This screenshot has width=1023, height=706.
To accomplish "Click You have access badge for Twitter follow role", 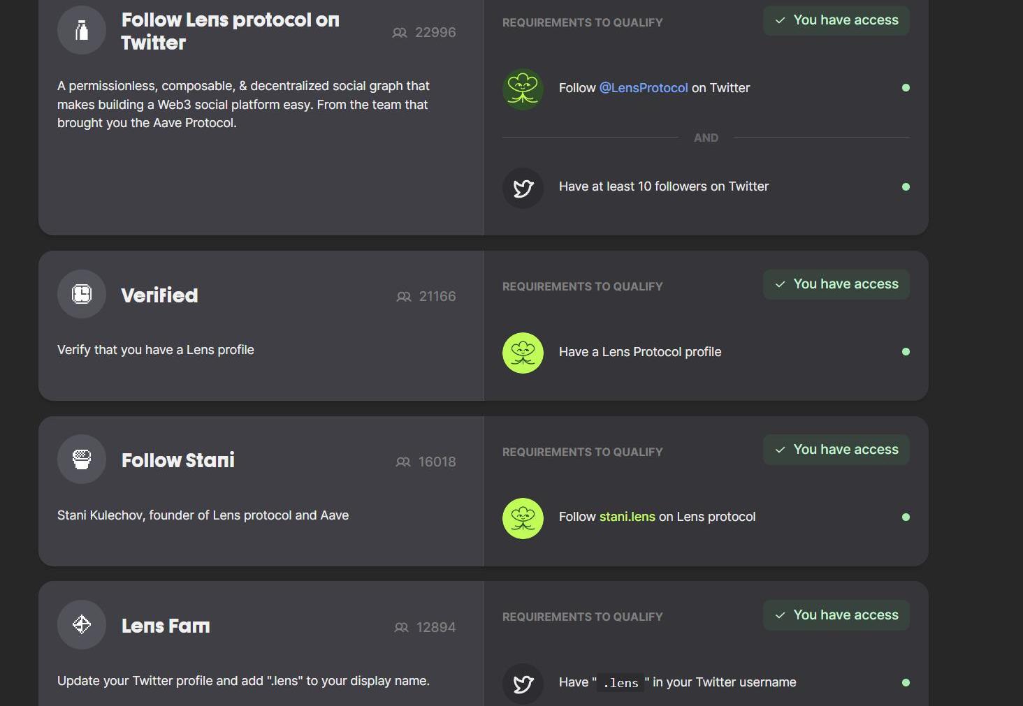I will pyautogui.click(x=836, y=20).
